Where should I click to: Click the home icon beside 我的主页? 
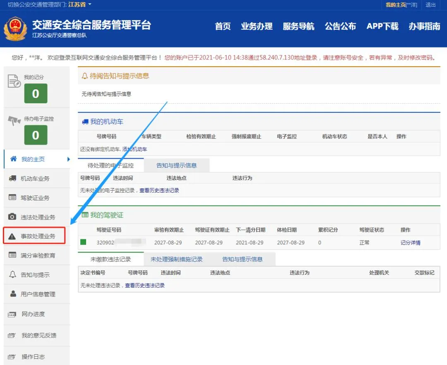[x=13, y=159]
